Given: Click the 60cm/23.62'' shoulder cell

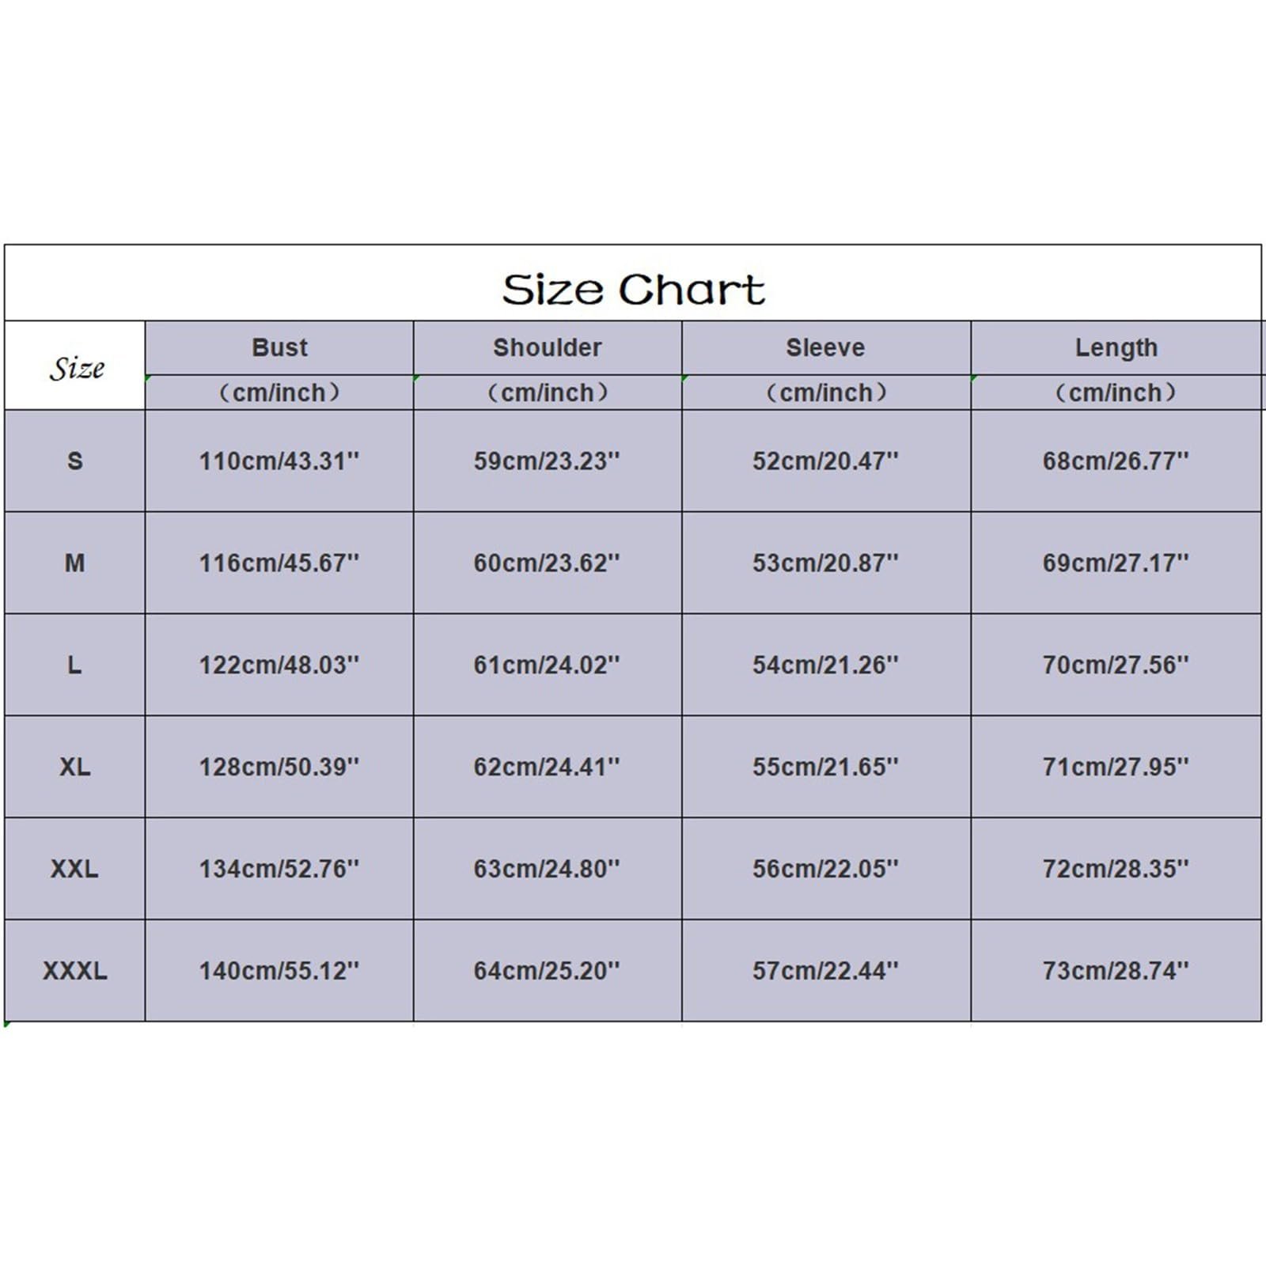Looking at the screenshot, I should click(547, 563).
